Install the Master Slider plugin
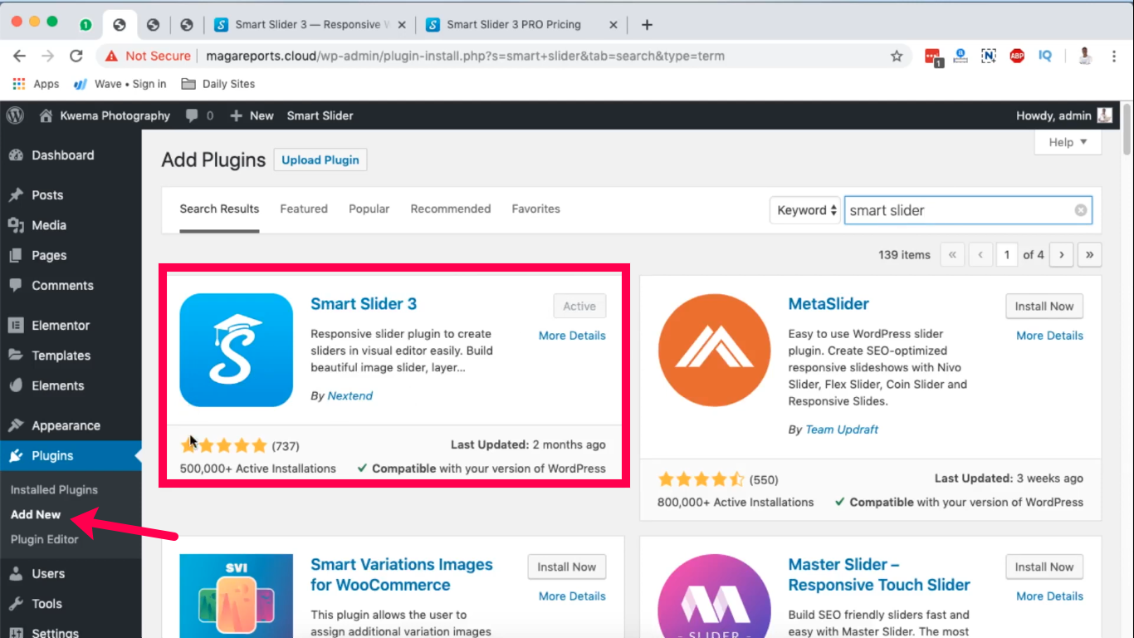The image size is (1134, 638). coord(1044,567)
